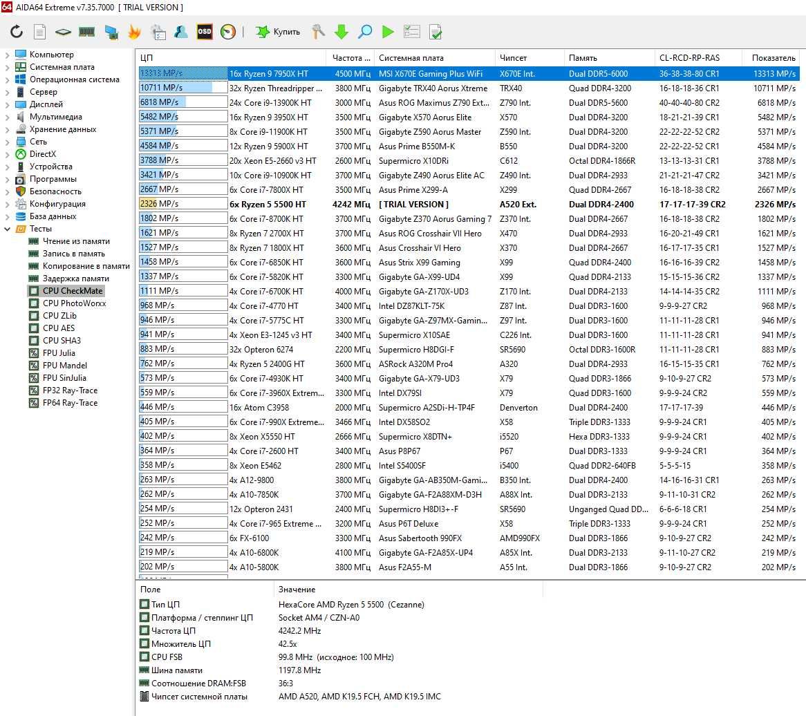Click the Поле column header
The image size is (806, 716).
[x=204, y=590]
